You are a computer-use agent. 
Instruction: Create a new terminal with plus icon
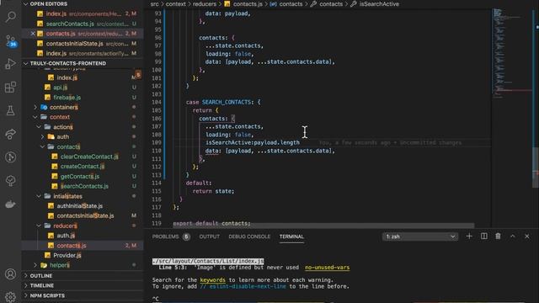pyautogui.click(x=469, y=237)
